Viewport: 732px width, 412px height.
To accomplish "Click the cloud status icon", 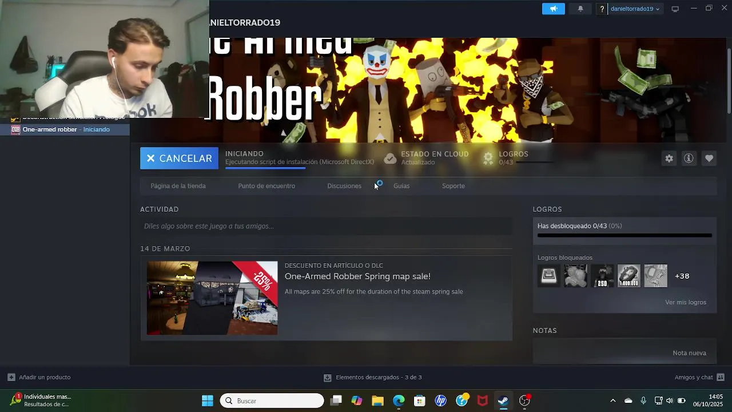I will click(390, 159).
